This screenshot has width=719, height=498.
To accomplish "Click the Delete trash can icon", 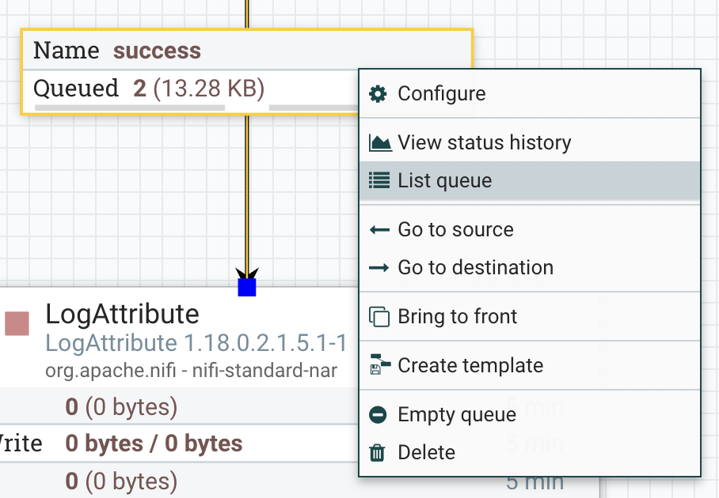I will [379, 453].
